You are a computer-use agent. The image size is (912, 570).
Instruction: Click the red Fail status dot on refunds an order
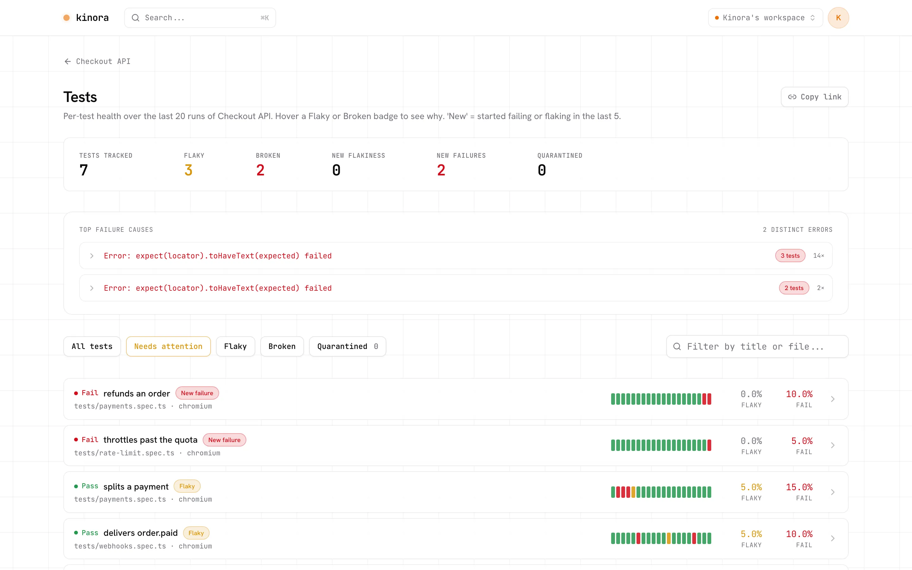pos(76,393)
